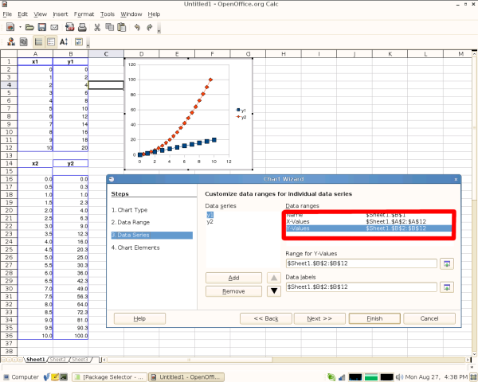Click the y2 legend entry in chart
Screen dimensions: 478x382
(x=241, y=117)
